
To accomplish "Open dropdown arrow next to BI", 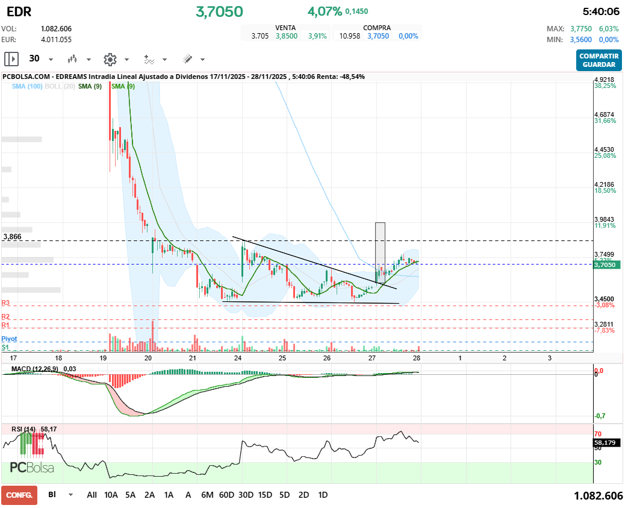I will pyautogui.click(x=71, y=495).
